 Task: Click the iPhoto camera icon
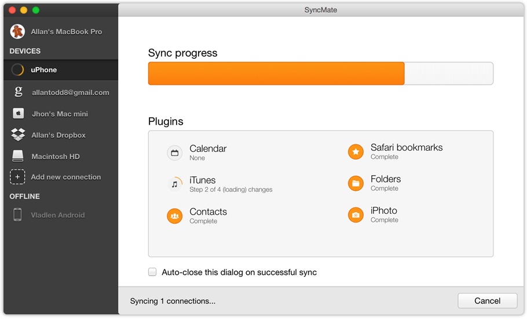point(356,215)
